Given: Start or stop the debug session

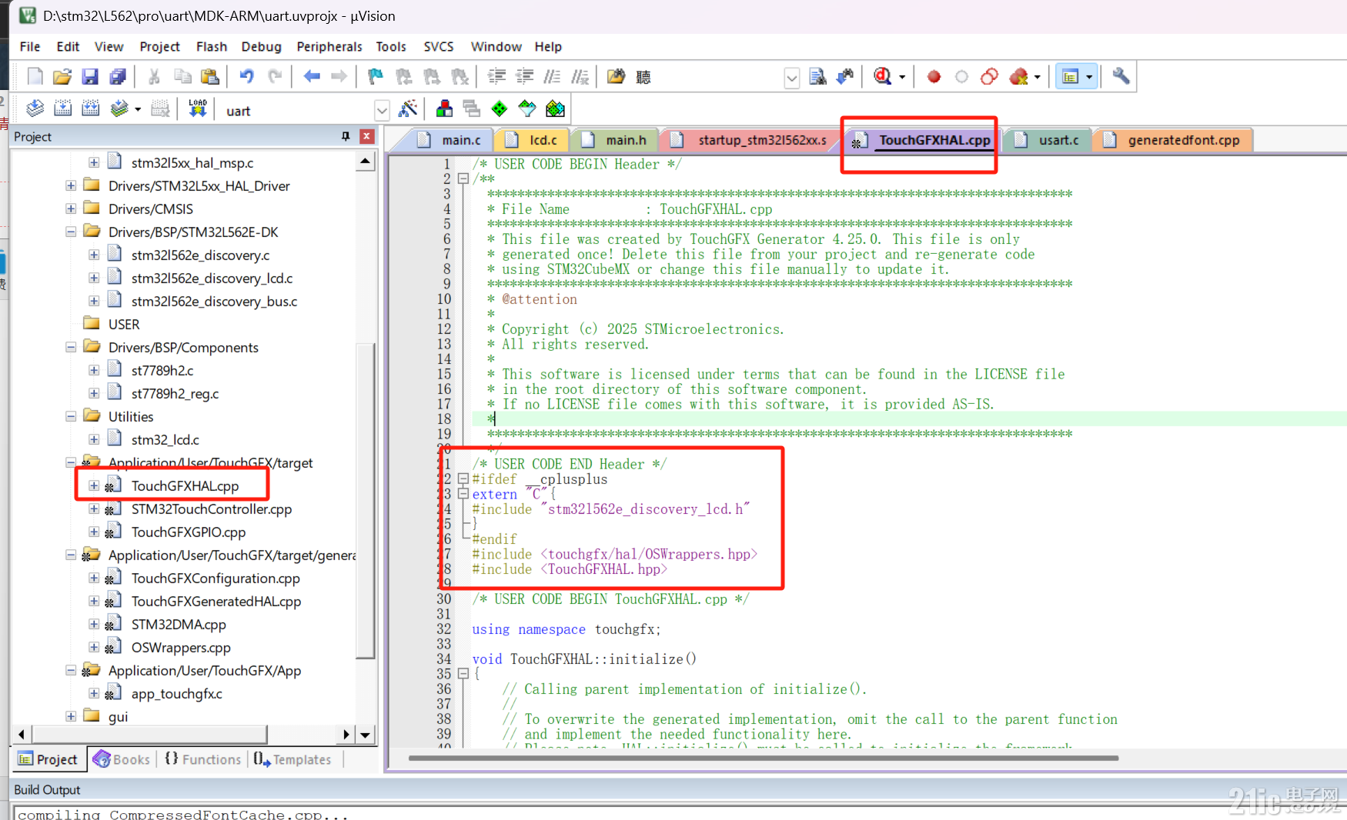Looking at the screenshot, I should (883, 76).
